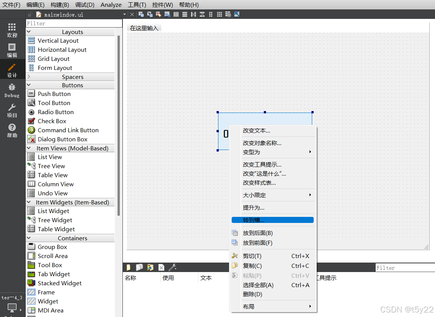
Task: Click the new action icon in action editor
Action: 128,268
